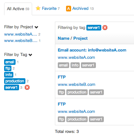This screenshot has height=138, width=134.
Task: Clear server1 tag filter in sidebar
Action: tap(27, 87)
